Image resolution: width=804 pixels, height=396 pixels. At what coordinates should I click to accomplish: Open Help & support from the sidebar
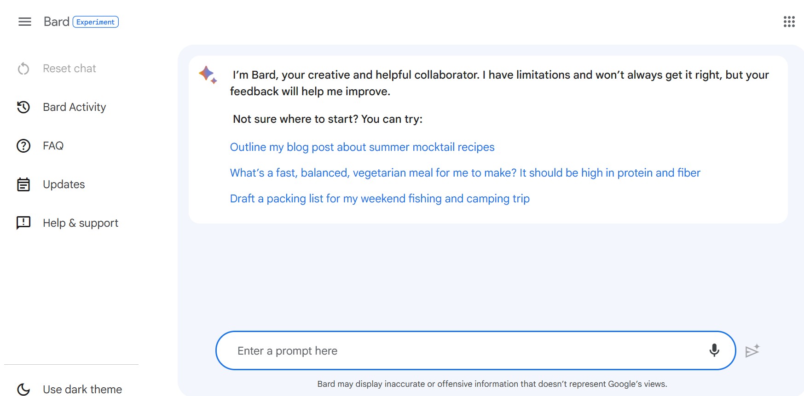click(x=81, y=223)
